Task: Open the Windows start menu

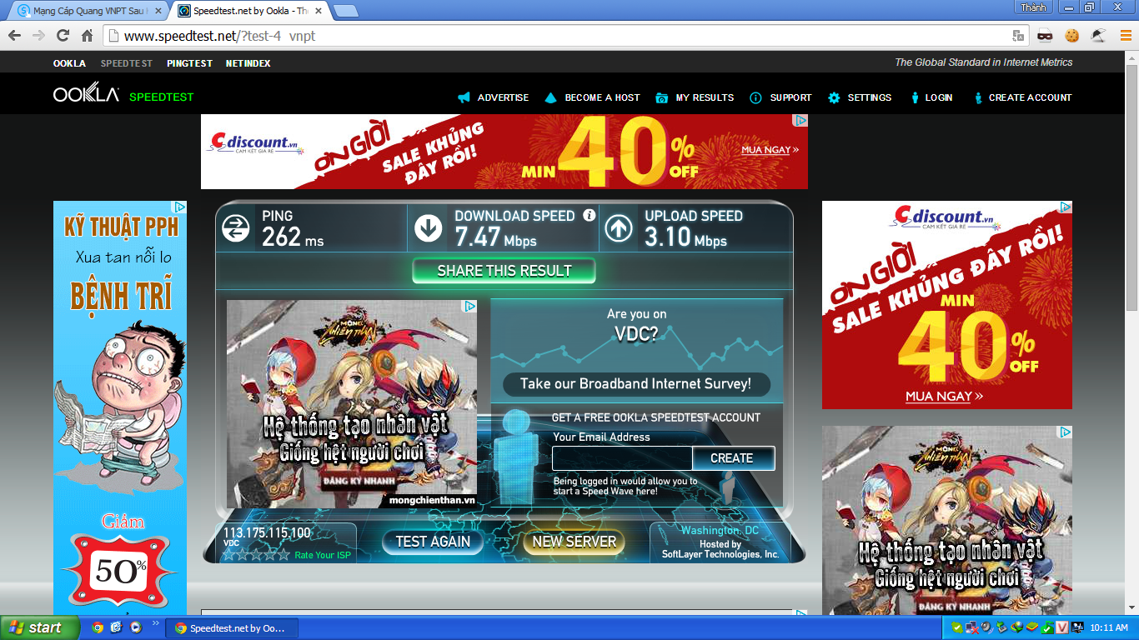Action: [39, 627]
